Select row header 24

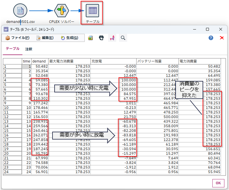[12, 172]
